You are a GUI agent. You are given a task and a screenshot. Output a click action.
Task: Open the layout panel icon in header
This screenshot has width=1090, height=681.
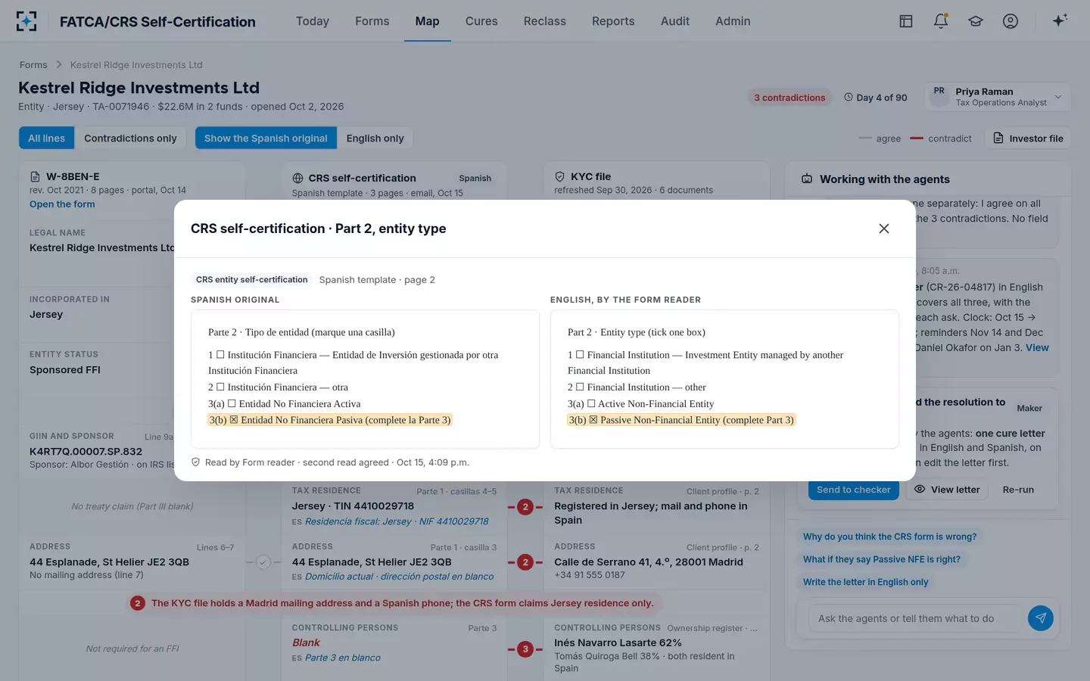pyautogui.click(x=906, y=21)
